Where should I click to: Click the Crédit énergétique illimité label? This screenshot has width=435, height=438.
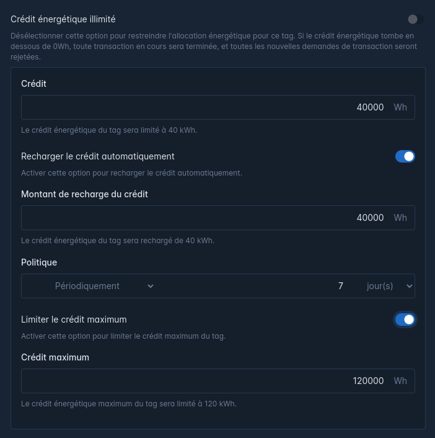[63, 19]
